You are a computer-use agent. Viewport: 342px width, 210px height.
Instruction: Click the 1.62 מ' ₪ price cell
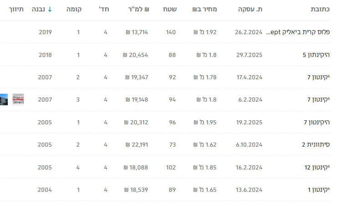[205, 145]
